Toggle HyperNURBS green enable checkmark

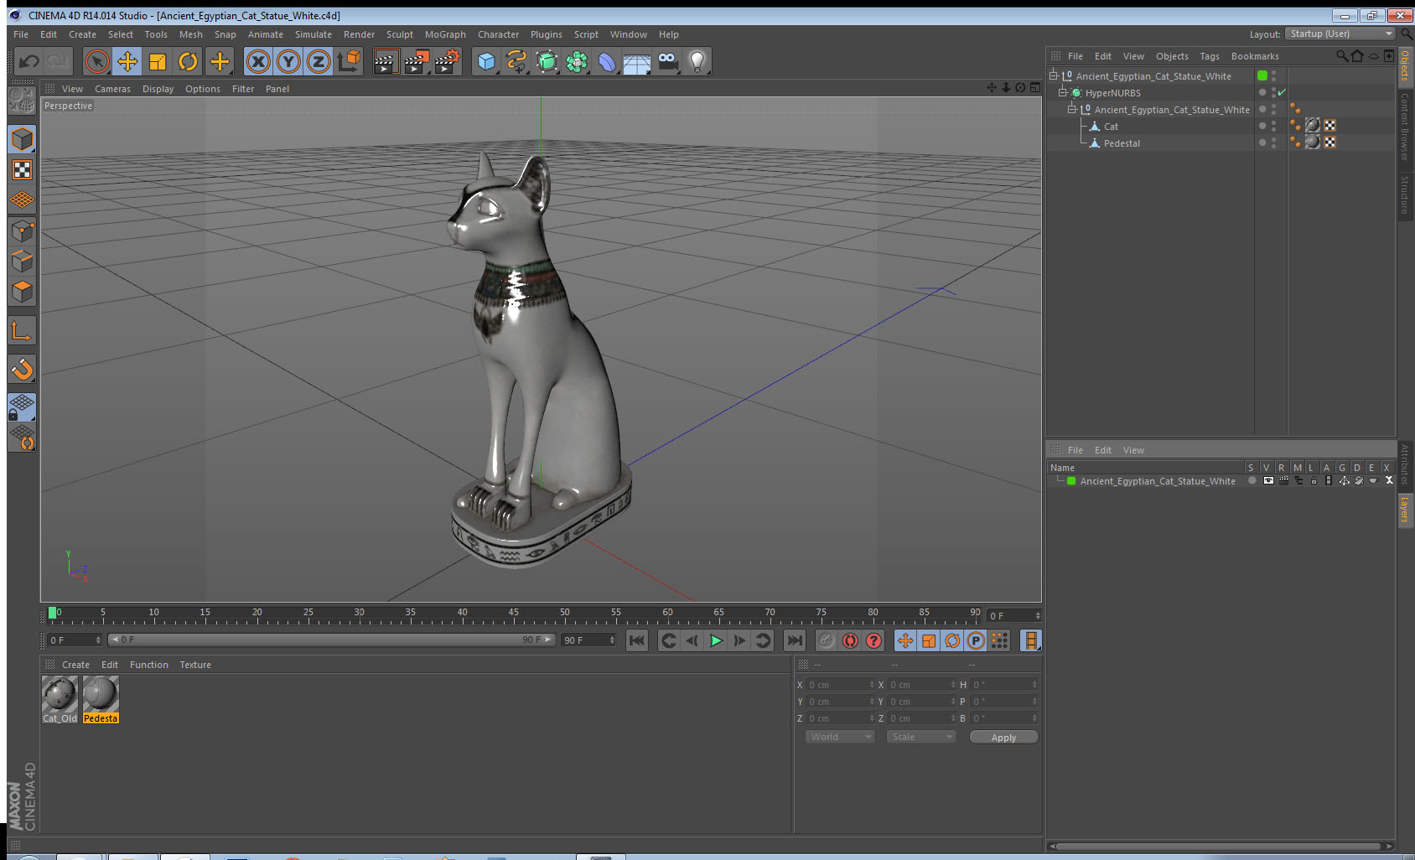[x=1282, y=92]
